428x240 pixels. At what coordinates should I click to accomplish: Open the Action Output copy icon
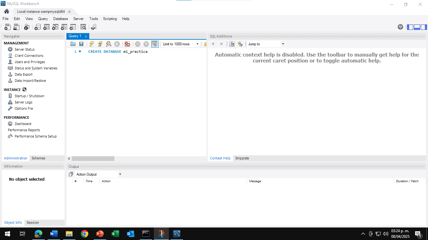pos(71,174)
